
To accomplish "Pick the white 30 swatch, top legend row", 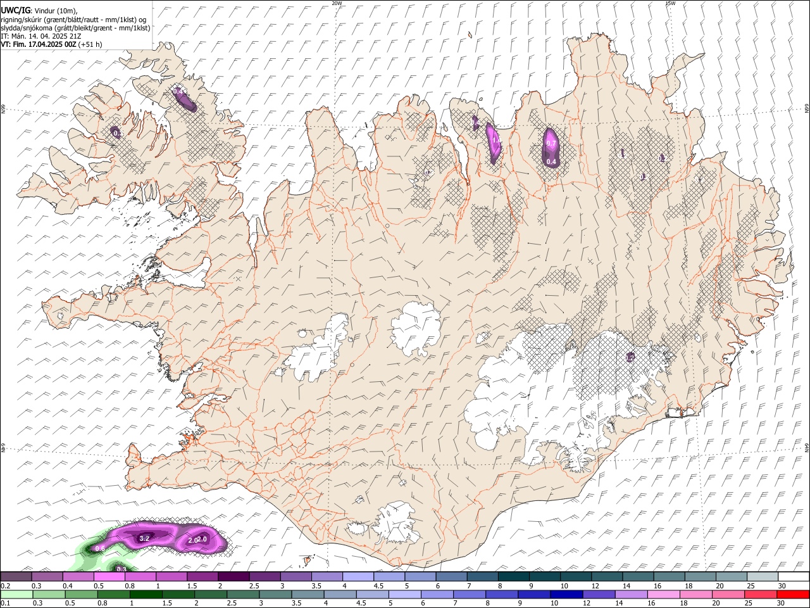I will (x=794, y=577).
